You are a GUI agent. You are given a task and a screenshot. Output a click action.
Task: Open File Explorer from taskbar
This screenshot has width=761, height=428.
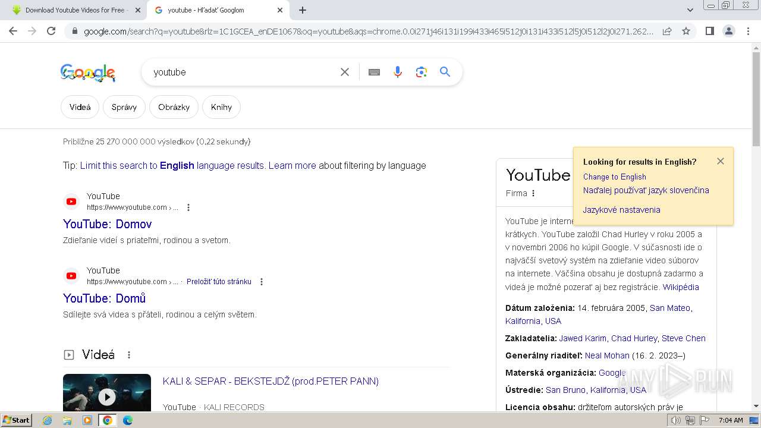[x=67, y=420]
